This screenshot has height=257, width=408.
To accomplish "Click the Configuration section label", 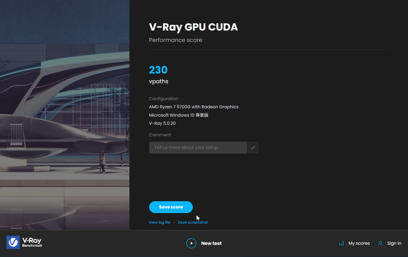I will [164, 99].
